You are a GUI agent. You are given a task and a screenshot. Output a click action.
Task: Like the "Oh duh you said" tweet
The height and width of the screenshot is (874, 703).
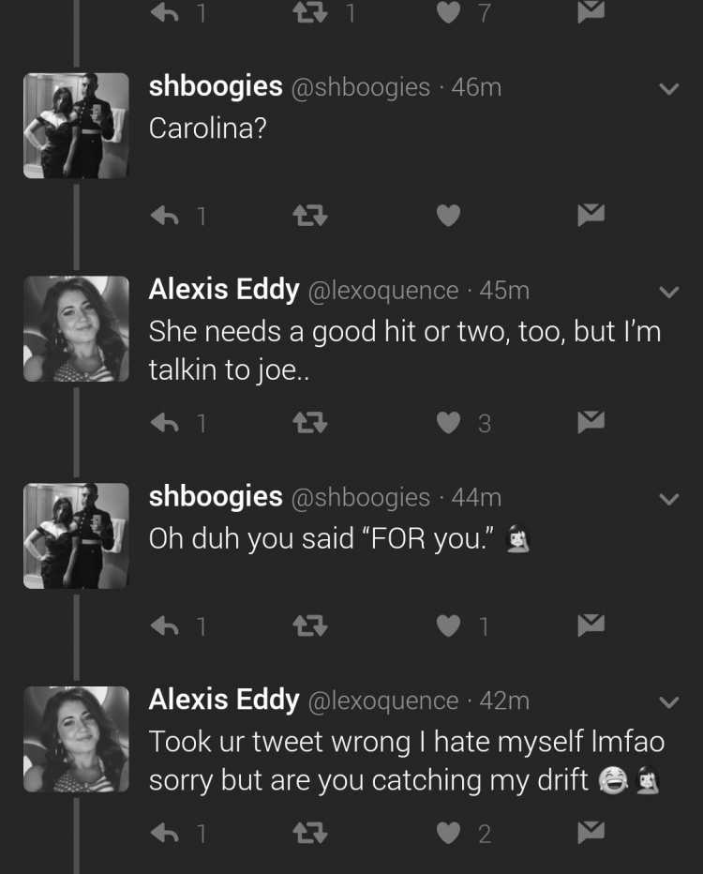point(448,625)
